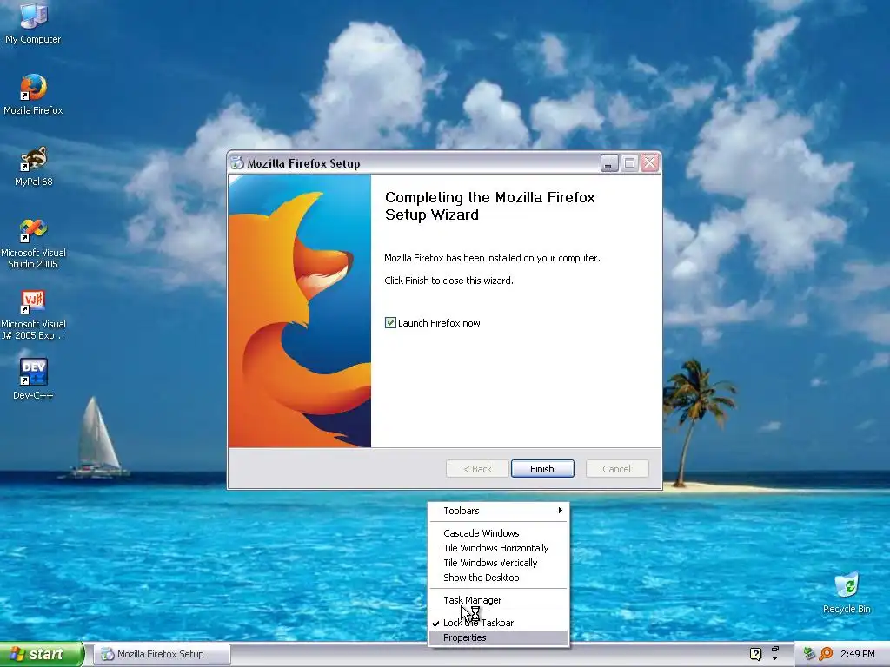The image size is (890, 667).
Task: Click Finish to close the wizard
Action: (542, 468)
